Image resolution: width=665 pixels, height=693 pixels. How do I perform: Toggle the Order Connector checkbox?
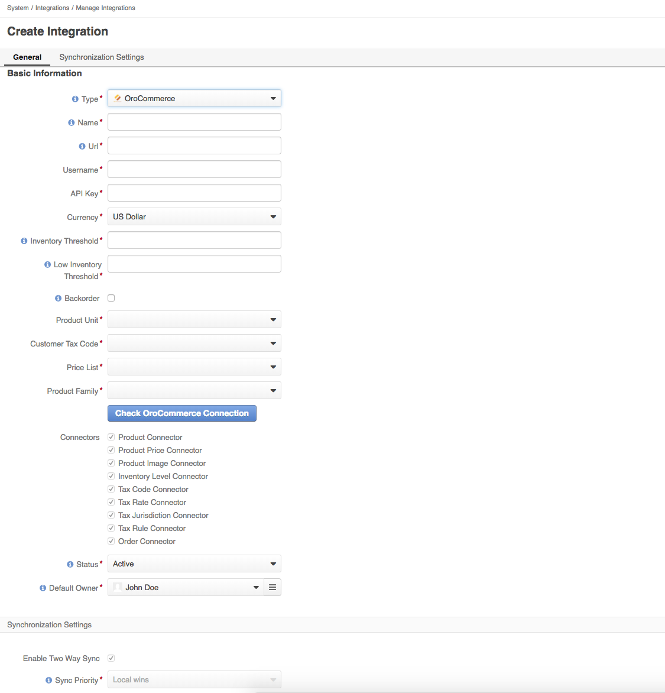click(111, 541)
